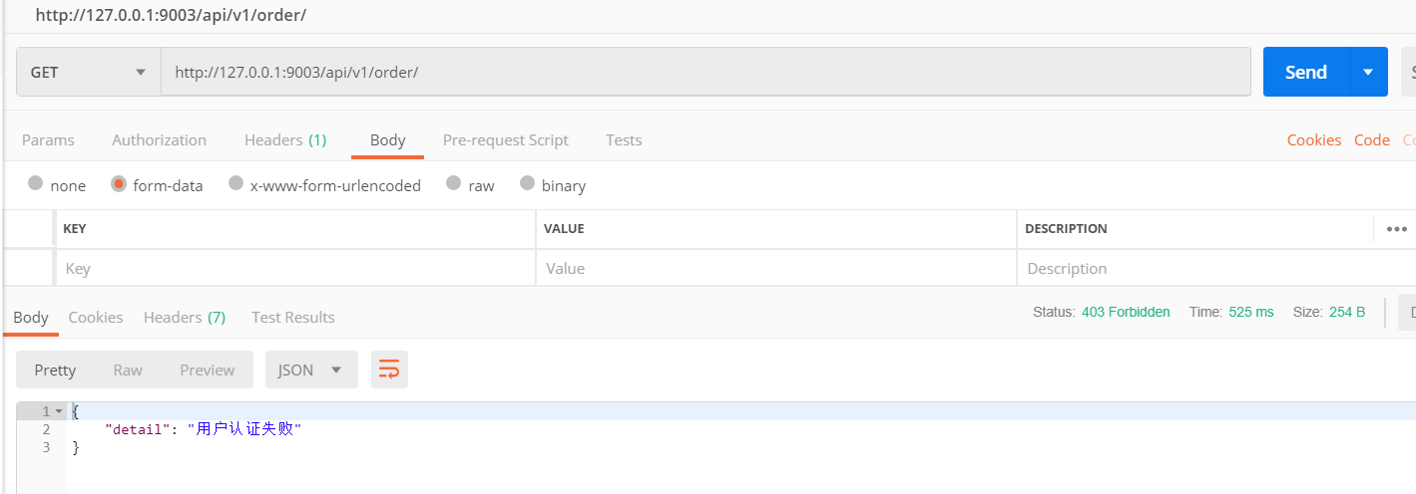Select the "用户认证失败" response value
Screen dimensions: 1416x494
point(244,429)
